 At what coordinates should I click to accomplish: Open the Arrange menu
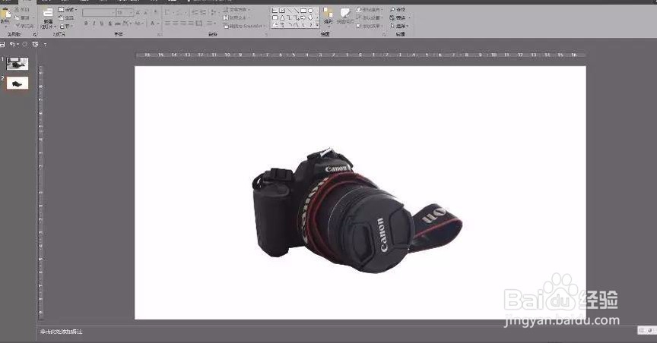(x=328, y=16)
